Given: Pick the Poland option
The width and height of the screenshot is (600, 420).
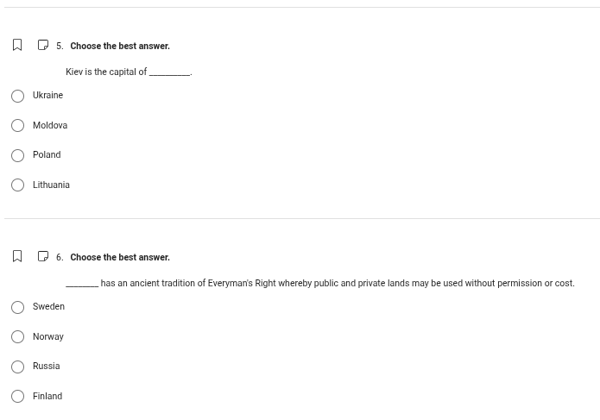Looking at the screenshot, I should pos(17,155).
